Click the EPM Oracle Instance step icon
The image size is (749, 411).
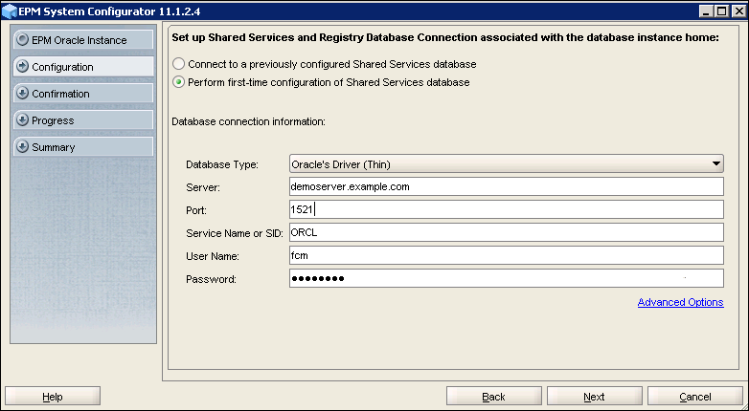click(x=22, y=40)
